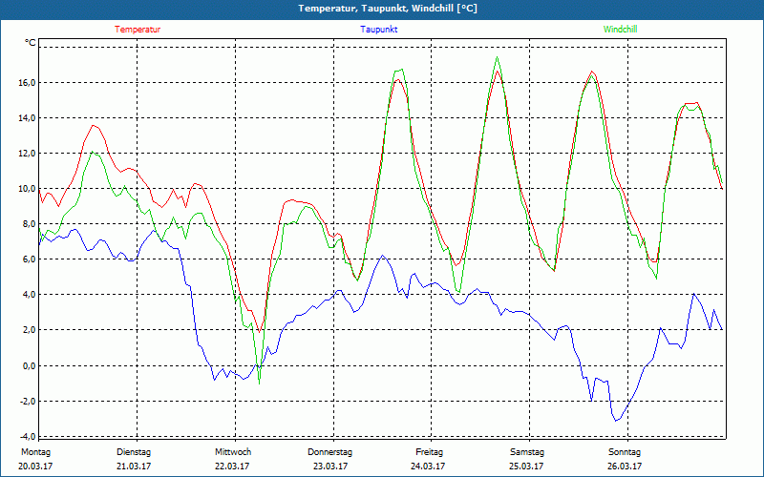Image resolution: width=764 pixels, height=477 pixels.
Task: Click the date 22.03.17
Action: (232, 467)
